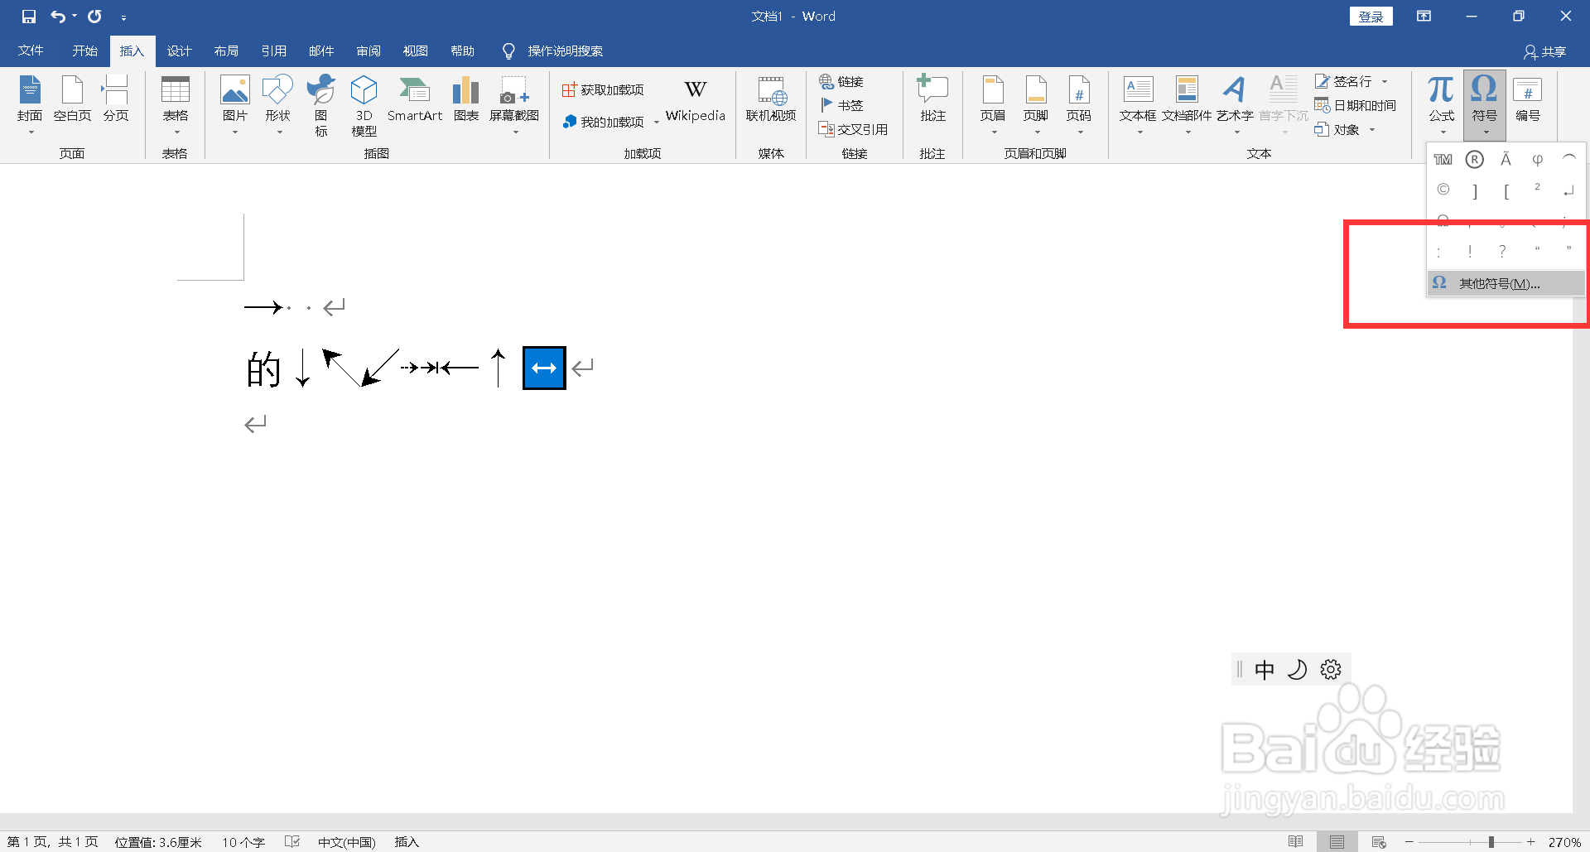The height and width of the screenshot is (852, 1590).
Task: Switch to the References (引用) tab
Action: (273, 51)
